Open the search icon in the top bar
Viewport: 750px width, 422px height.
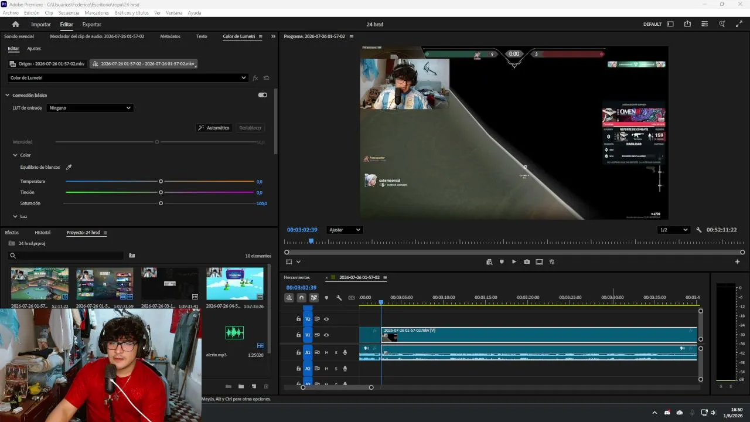coord(722,24)
